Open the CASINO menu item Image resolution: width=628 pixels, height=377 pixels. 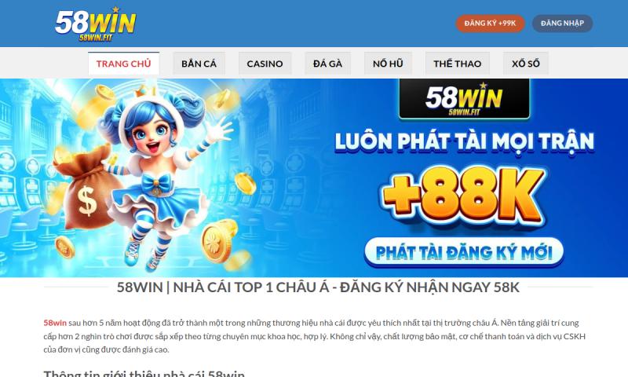[265, 64]
